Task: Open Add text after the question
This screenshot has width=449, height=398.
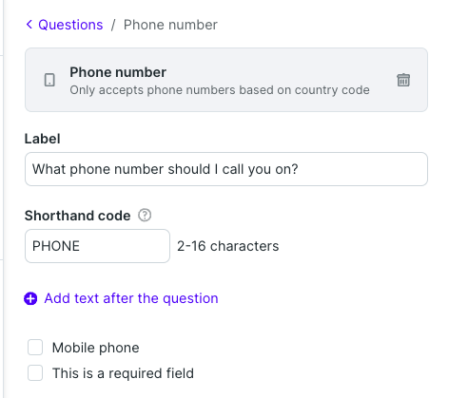Action: [131, 298]
